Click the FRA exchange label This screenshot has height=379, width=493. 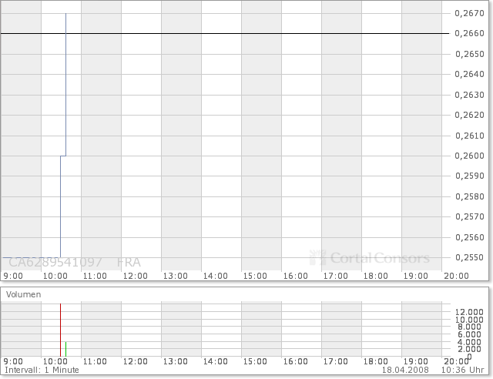click(129, 262)
